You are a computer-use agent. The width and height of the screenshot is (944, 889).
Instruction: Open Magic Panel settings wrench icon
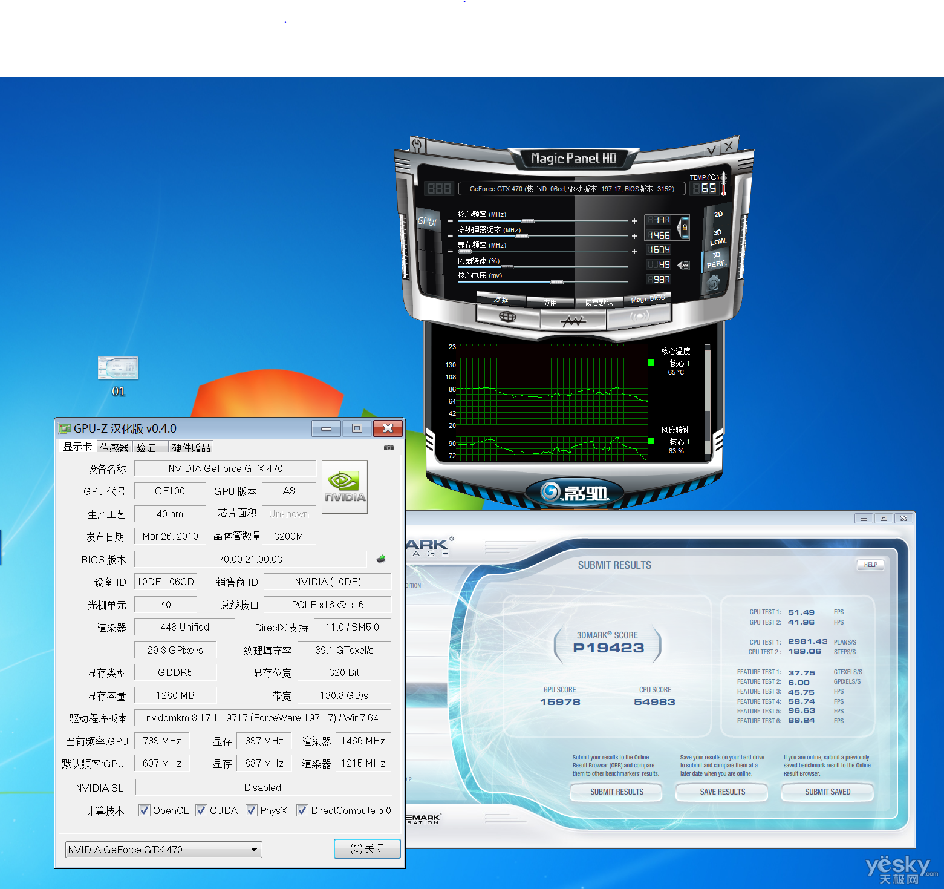pos(417,145)
